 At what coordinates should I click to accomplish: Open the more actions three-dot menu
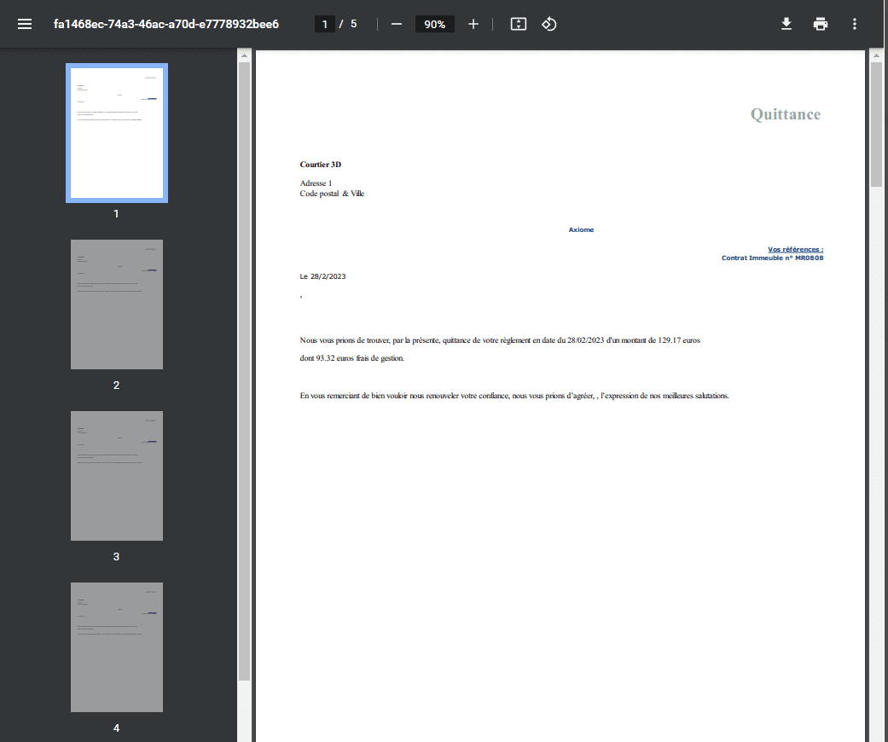855,24
